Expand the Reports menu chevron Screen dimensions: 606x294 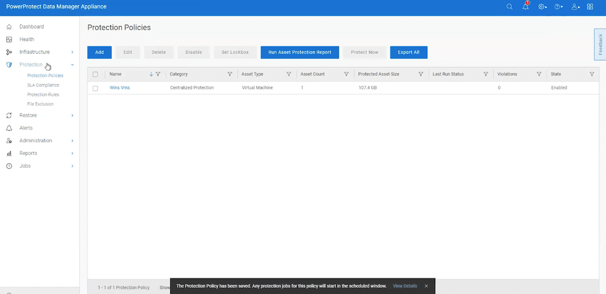pos(72,153)
